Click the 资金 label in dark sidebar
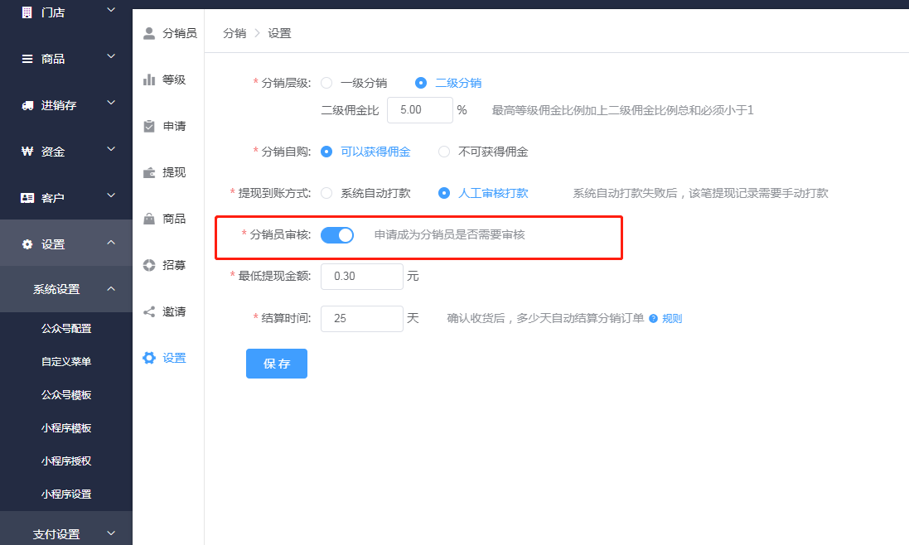The height and width of the screenshot is (545, 909). (x=53, y=152)
